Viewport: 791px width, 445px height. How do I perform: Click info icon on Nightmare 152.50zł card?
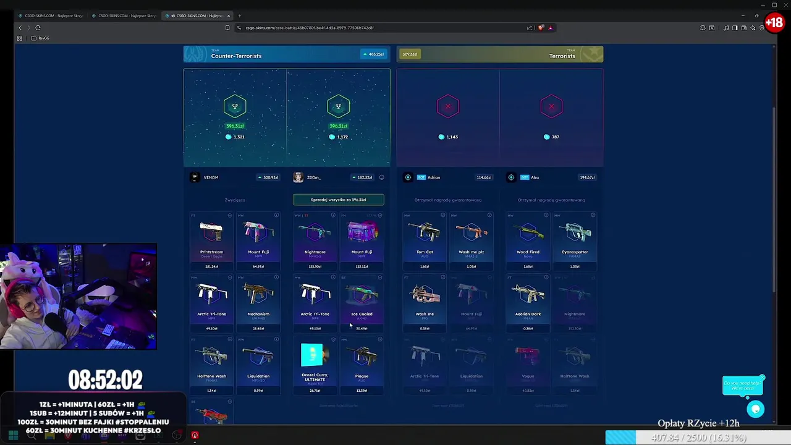[333, 216]
